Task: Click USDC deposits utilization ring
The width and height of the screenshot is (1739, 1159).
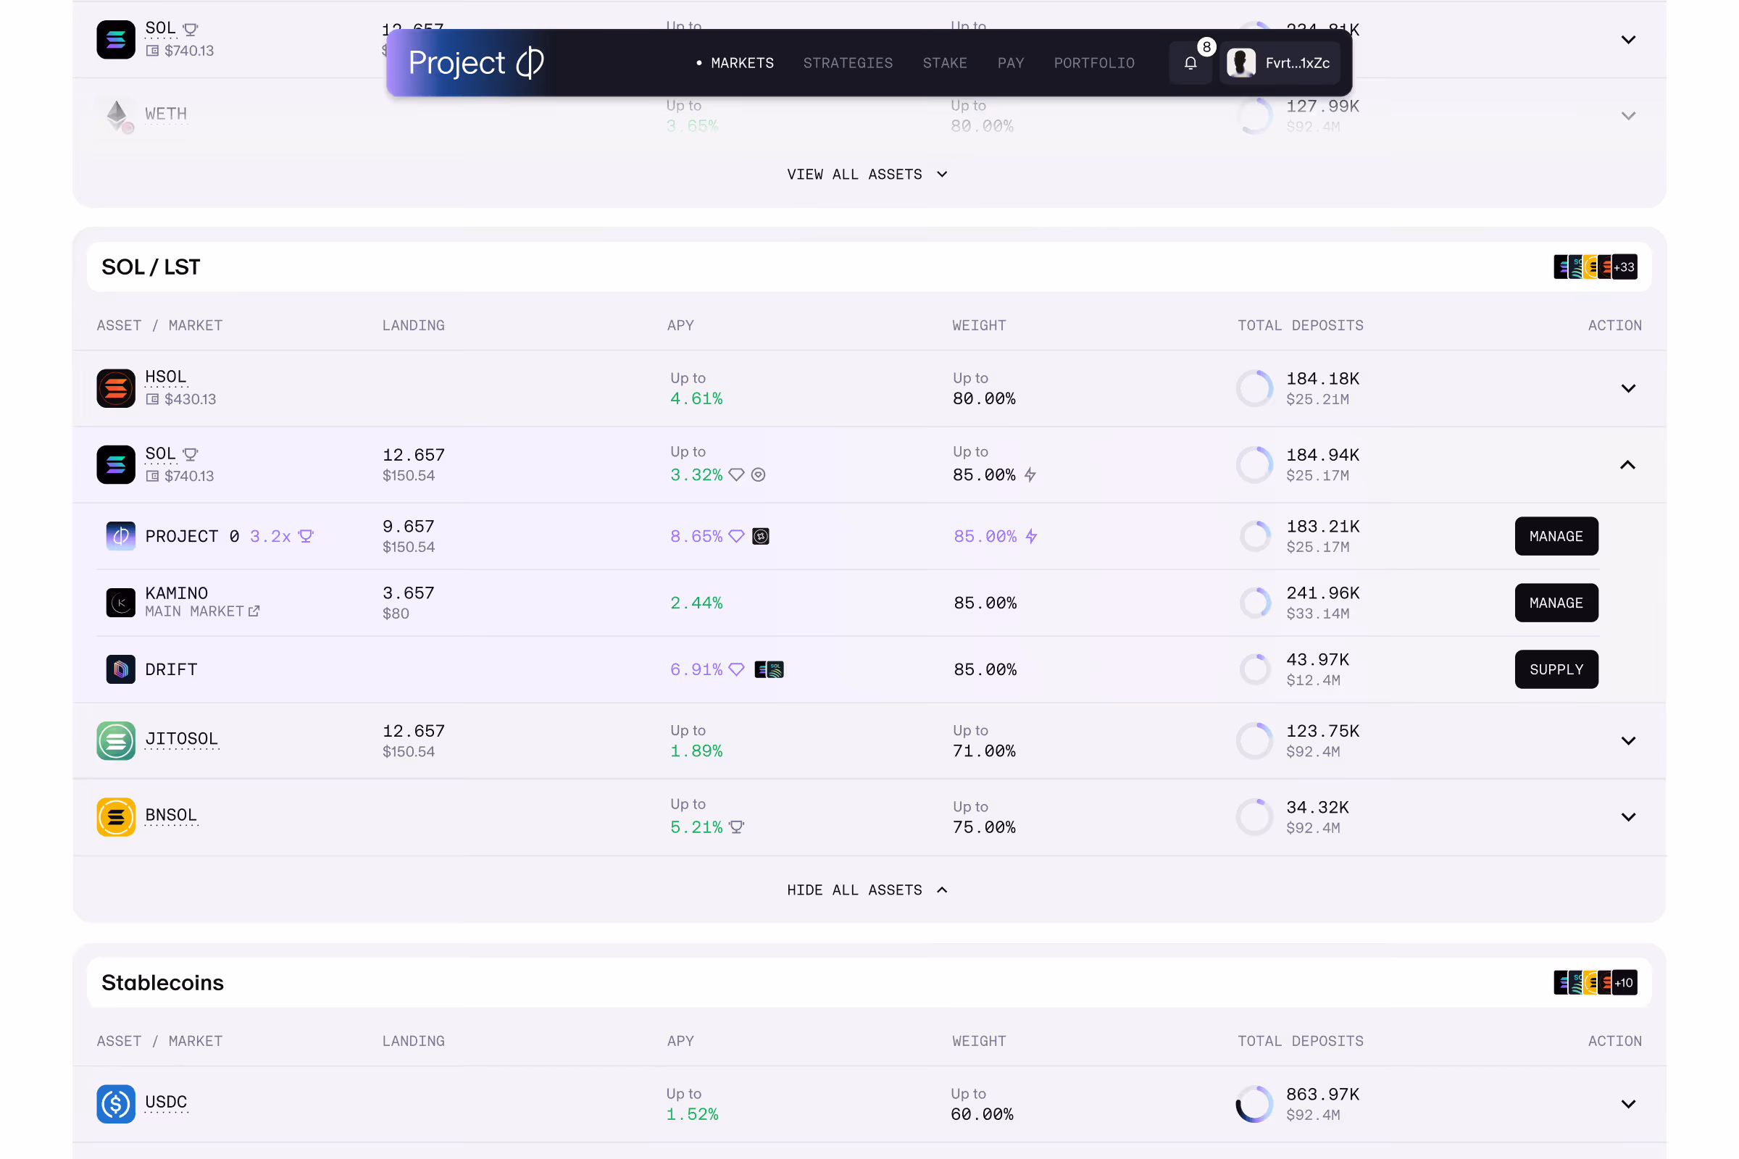Action: [x=1255, y=1103]
